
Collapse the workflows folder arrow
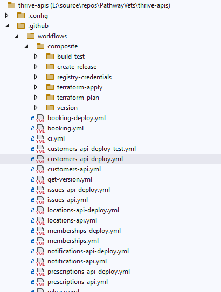(x=17, y=36)
